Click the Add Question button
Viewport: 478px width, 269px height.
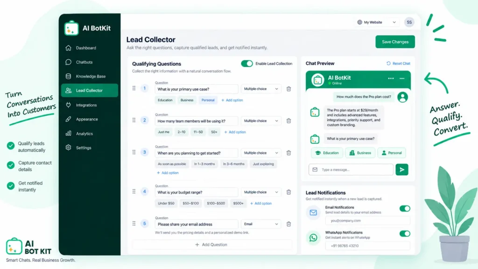click(211, 245)
